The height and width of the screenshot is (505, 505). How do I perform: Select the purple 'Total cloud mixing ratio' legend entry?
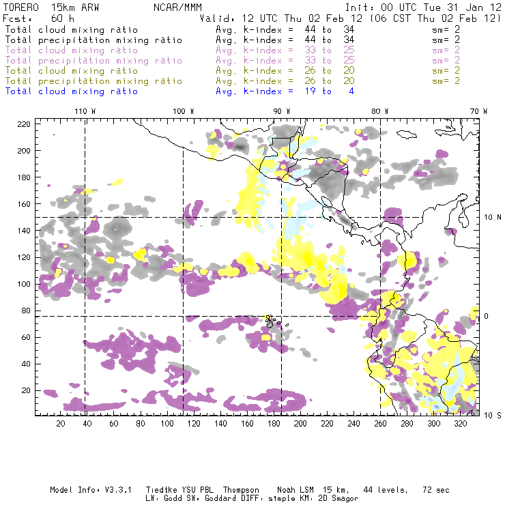[x=72, y=50]
